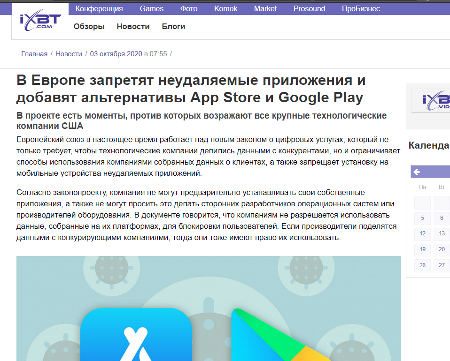Screen dimensions: 450x361
Task: Click the paragraph starting with Европейский союз
Action: pos(209,157)
